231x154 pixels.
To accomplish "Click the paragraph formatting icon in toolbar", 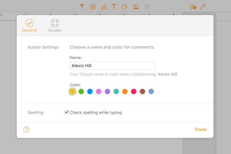I will pyautogui.click(x=82, y=7).
